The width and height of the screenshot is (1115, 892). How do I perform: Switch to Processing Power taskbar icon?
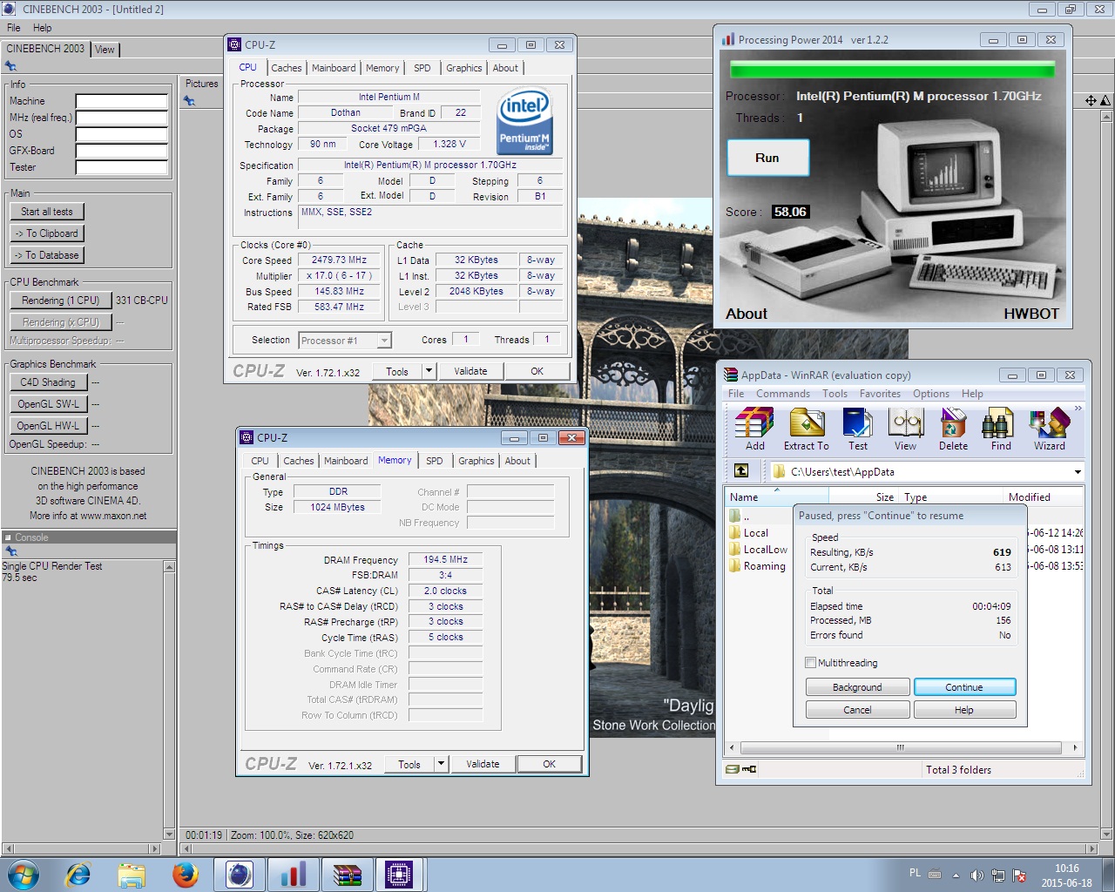294,874
